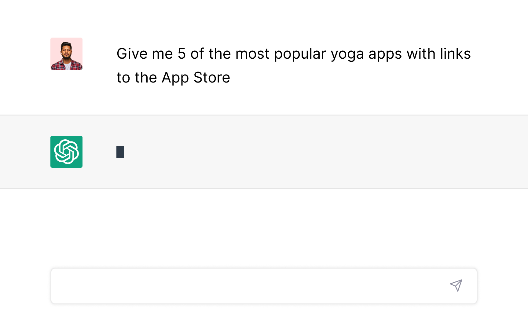Viewport: 528px width, 330px height.
Task: Click the send message paper plane icon
Action: [x=456, y=286]
